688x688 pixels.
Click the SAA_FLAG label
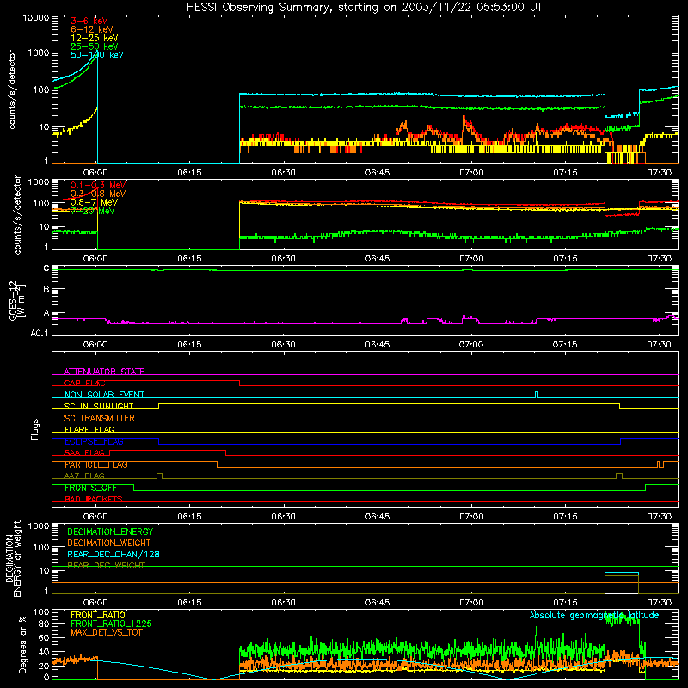coord(84,452)
